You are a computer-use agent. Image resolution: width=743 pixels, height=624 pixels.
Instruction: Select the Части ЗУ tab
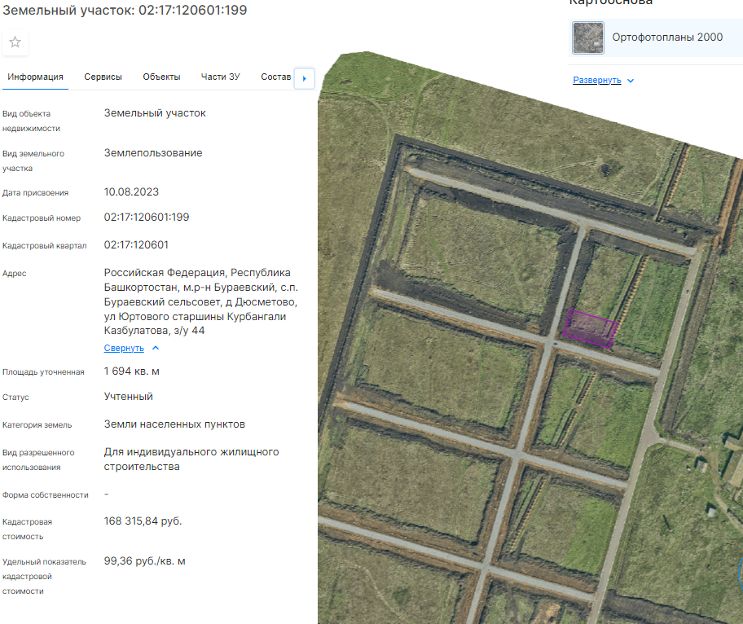pos(221,77)
